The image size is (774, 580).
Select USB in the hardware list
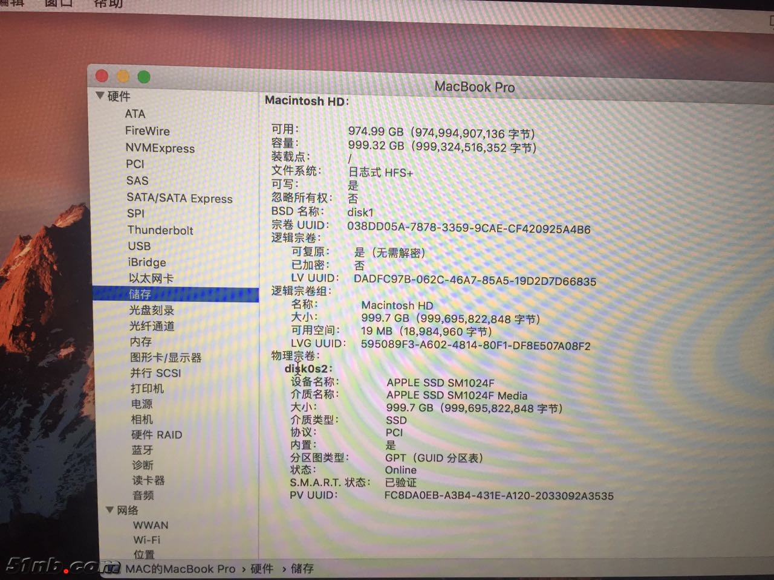(139, 246)
